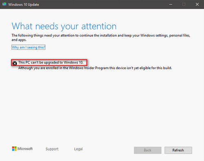Click the Refresh button

click(178, 150)
